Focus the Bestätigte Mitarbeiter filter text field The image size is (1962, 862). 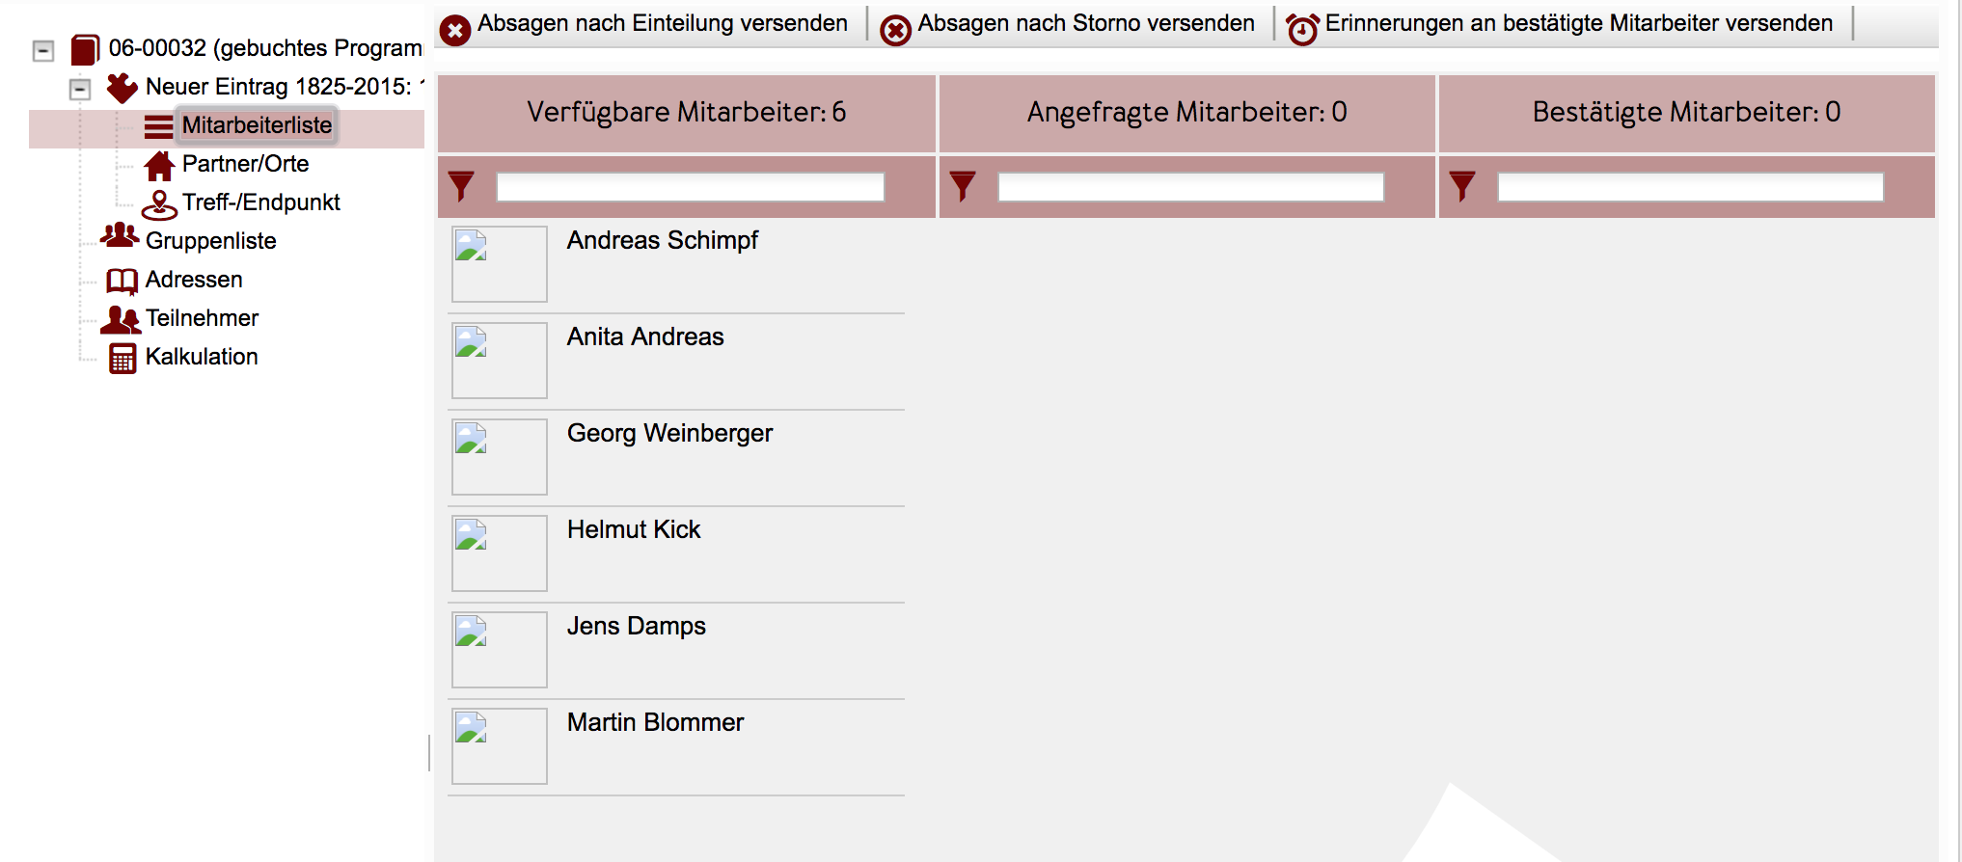coord(1691,186)
